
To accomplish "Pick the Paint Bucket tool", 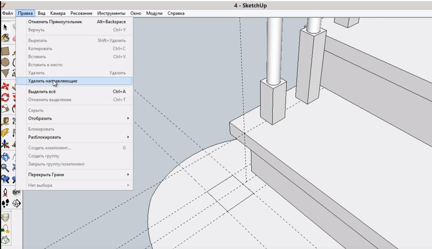I will pyautogui.click(x=5, y=38).
